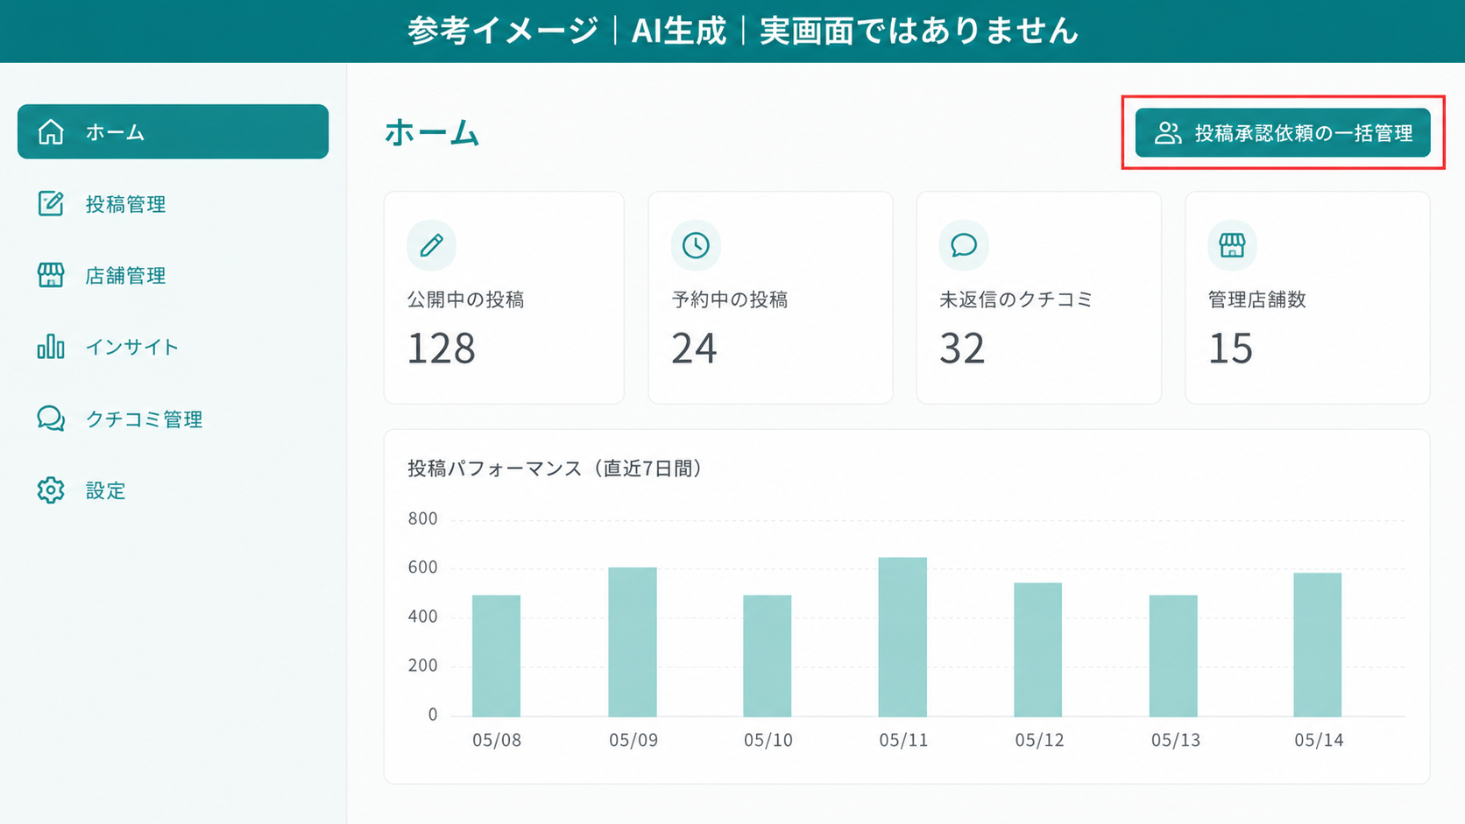Click the 設定 gear icon
The image size is (1465, 824).
(x=51, y=490)
